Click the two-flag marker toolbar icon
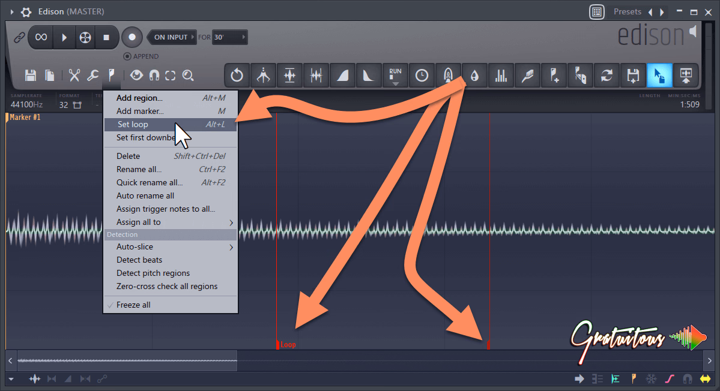 pos(580,75)
